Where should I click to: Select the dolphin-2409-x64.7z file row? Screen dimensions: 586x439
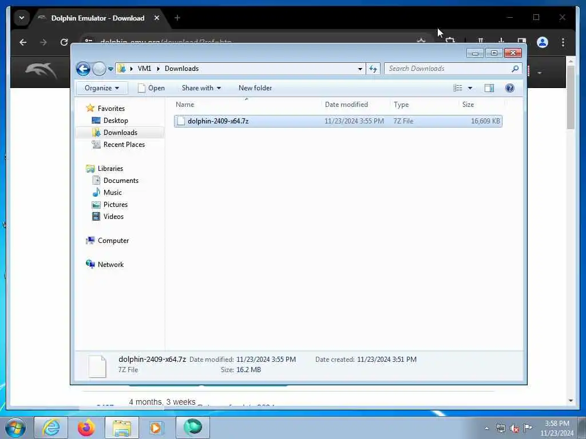(338, 121)
